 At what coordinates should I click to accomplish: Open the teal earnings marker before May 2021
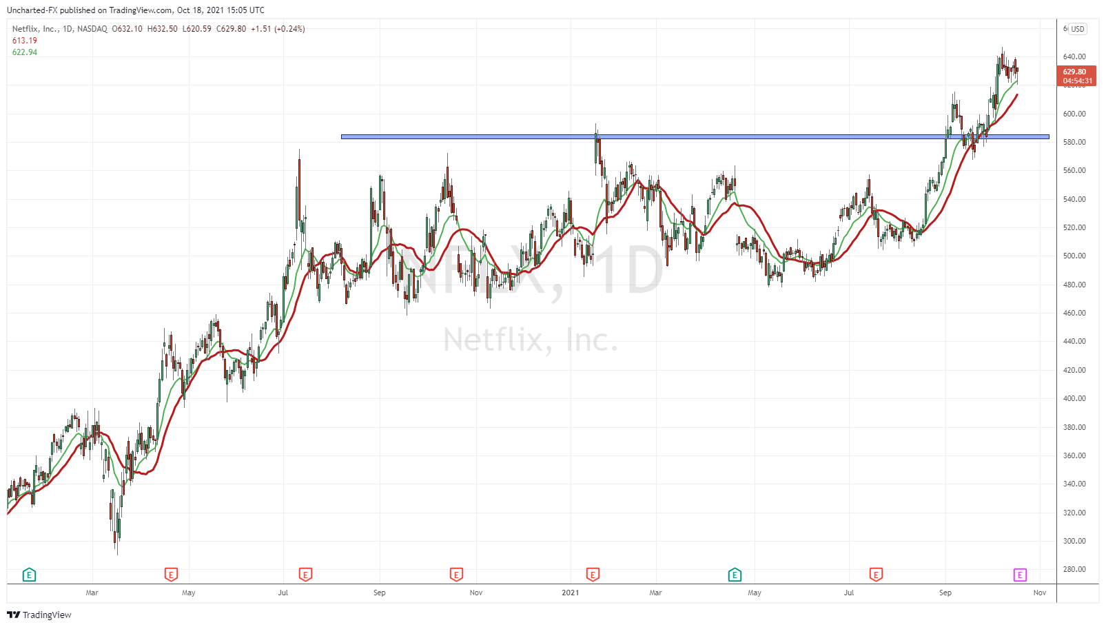pos(735,575)
